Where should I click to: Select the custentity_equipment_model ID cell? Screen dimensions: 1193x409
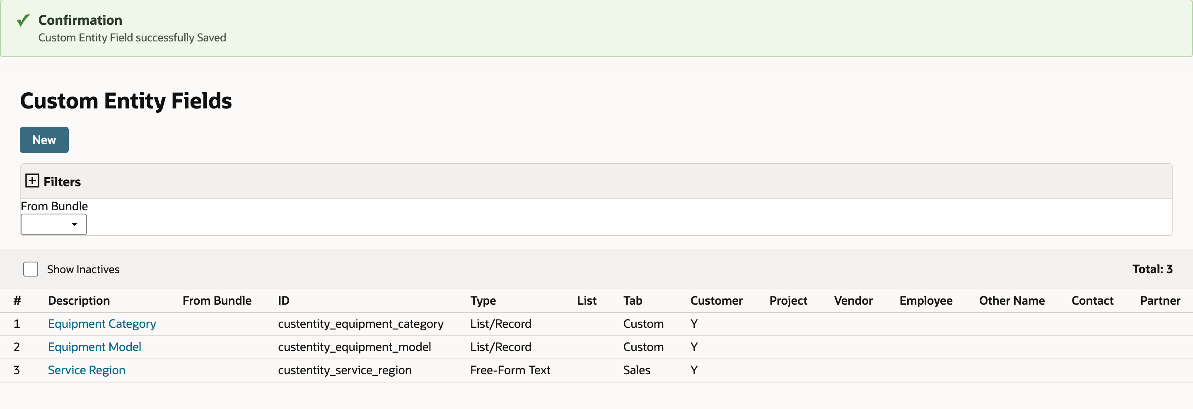[x=354, y=347]
